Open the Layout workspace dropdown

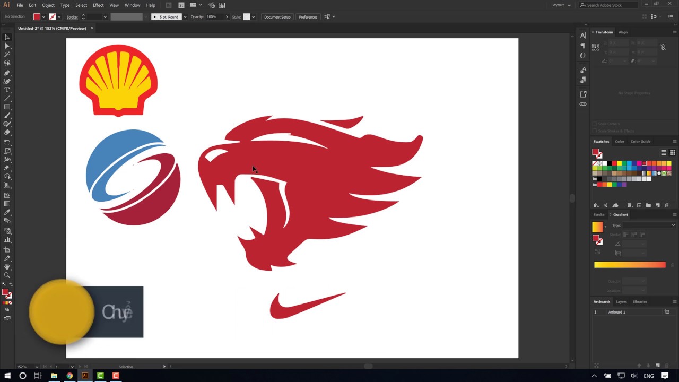click(x=560, y=5)
